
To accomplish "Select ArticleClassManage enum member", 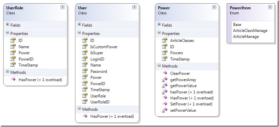I will [x=250, y=31].
